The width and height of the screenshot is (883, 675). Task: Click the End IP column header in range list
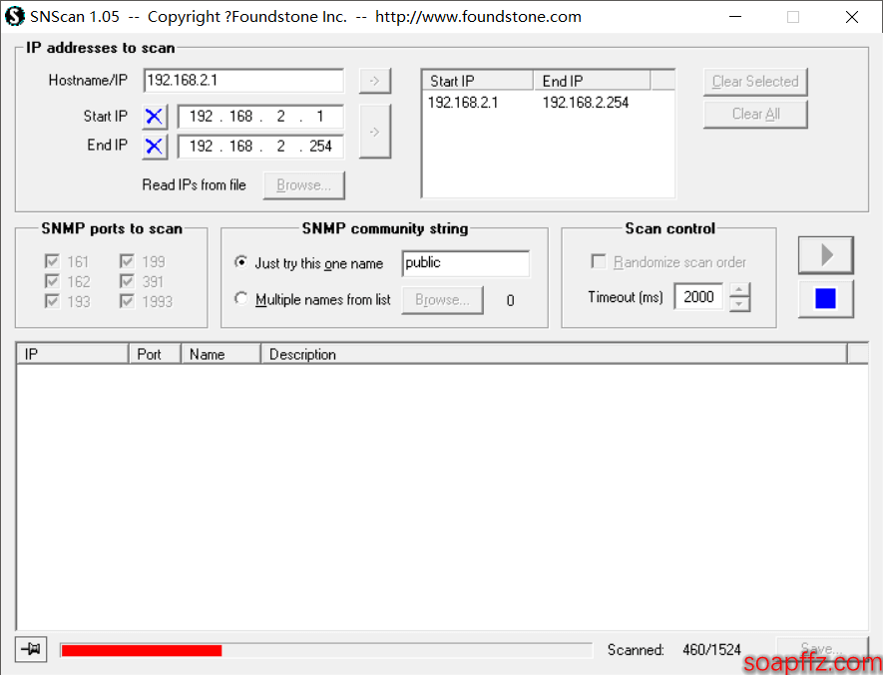pyautogui.click(x=592, y=81)
